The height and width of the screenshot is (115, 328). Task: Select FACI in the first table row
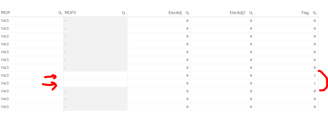[5, 21]
